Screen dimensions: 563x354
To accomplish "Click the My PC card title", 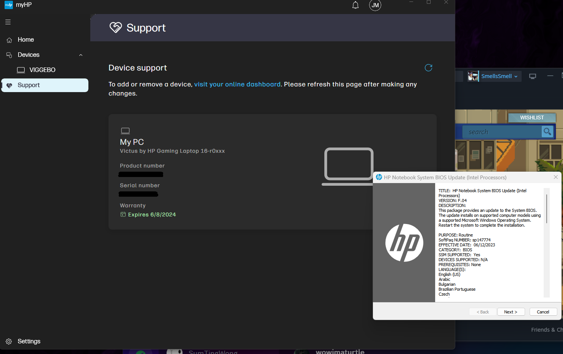I will tap(132, 142).
